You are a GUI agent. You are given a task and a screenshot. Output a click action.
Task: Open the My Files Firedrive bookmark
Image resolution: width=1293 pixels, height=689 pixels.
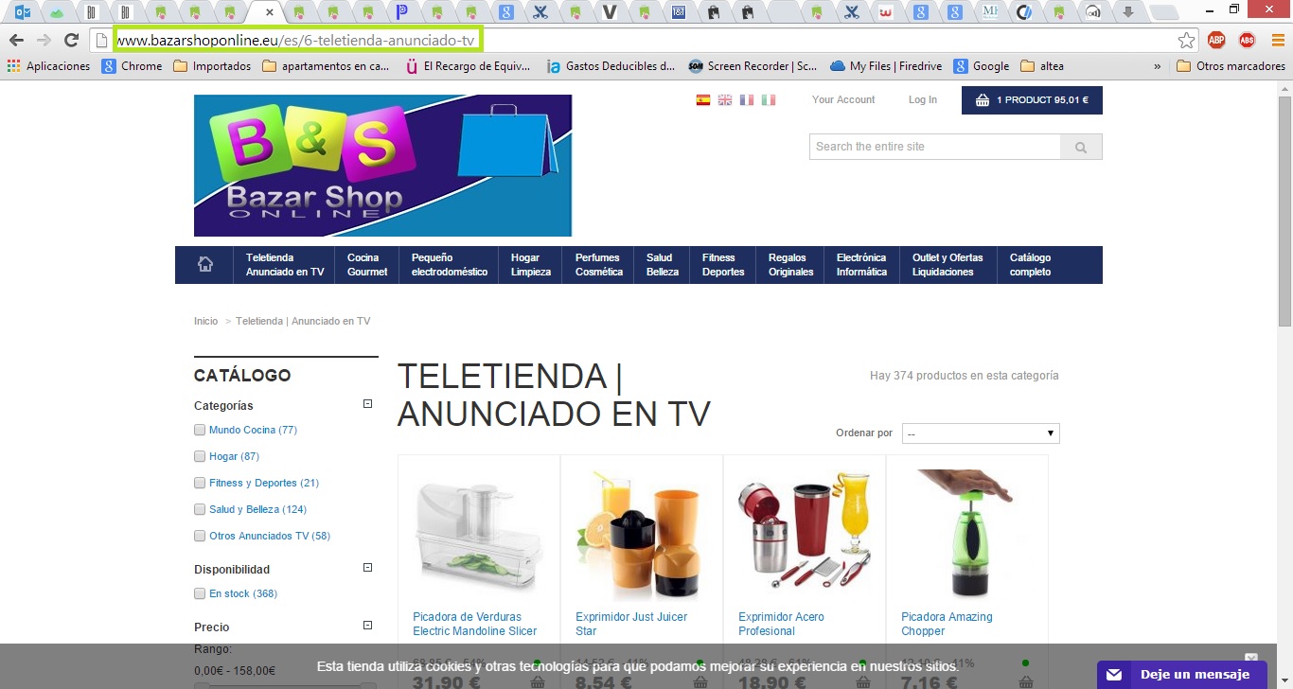[886, 66]
